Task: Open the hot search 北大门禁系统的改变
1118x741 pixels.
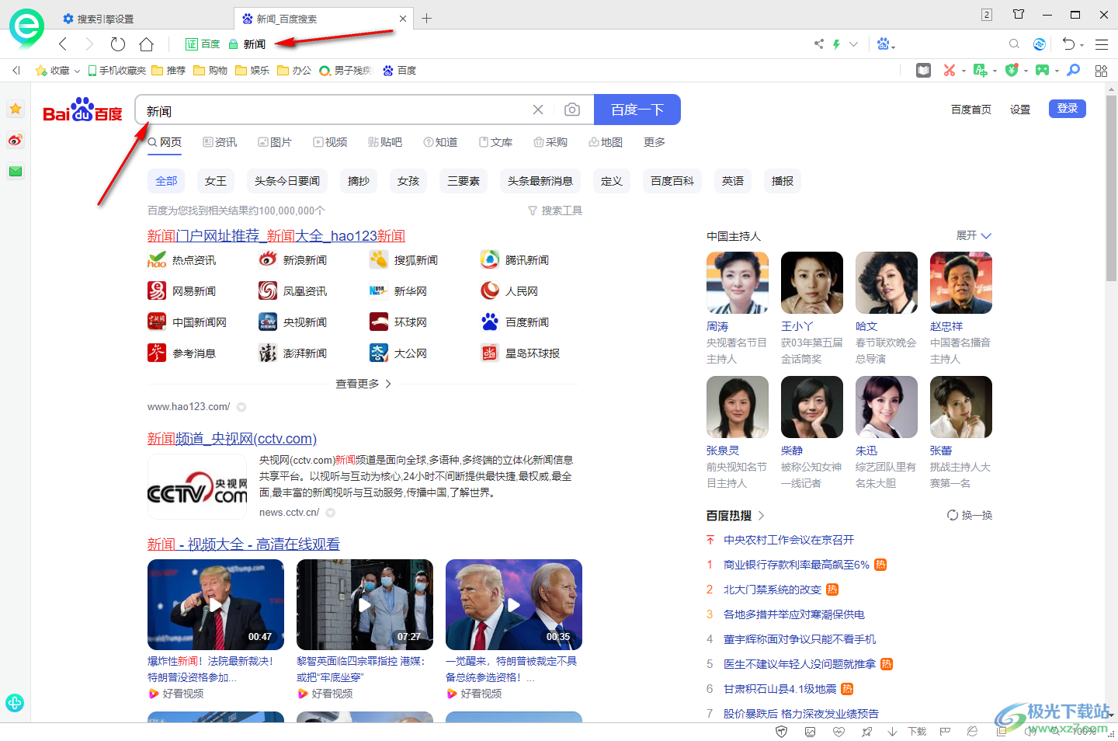Action: tap(773, 590)
